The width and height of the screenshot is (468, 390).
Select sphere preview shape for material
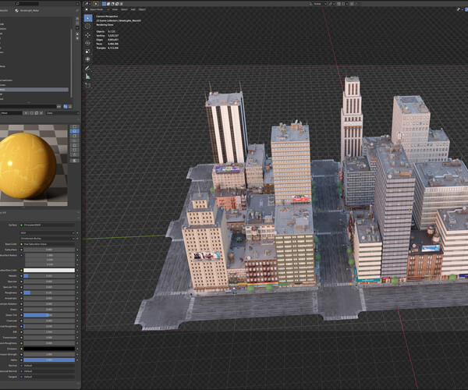pos(74,133)
